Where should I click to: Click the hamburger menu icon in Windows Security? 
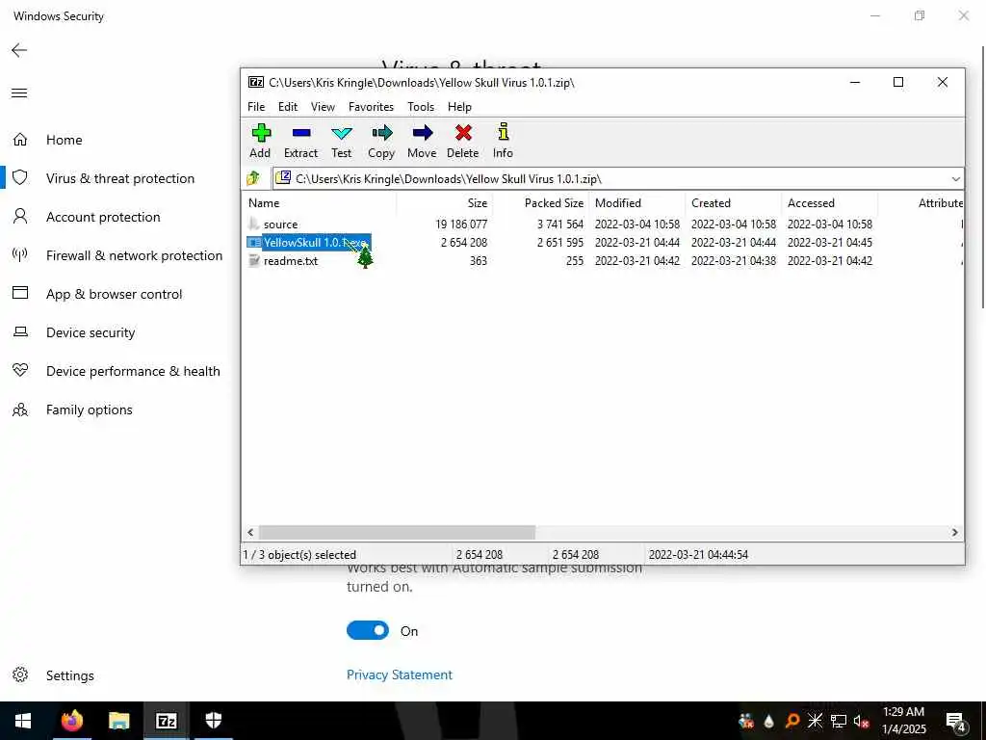[x=19, y=93]
